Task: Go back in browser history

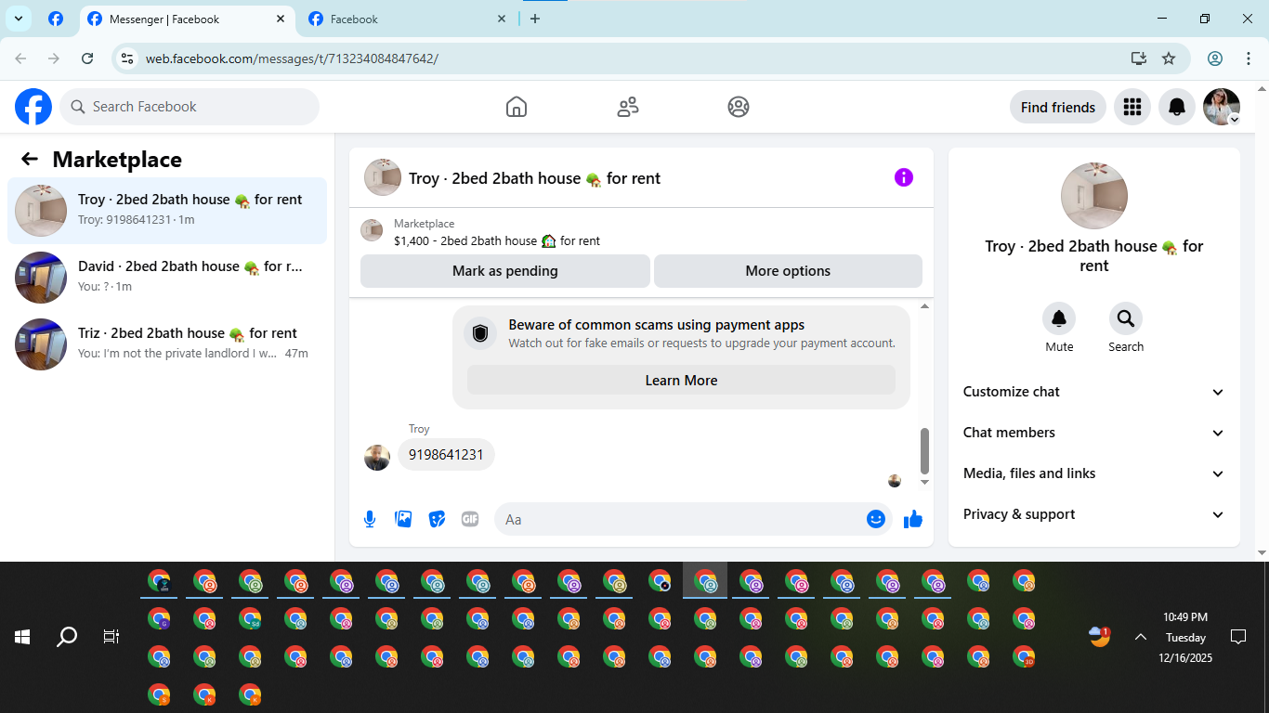Action: point(20,58)
